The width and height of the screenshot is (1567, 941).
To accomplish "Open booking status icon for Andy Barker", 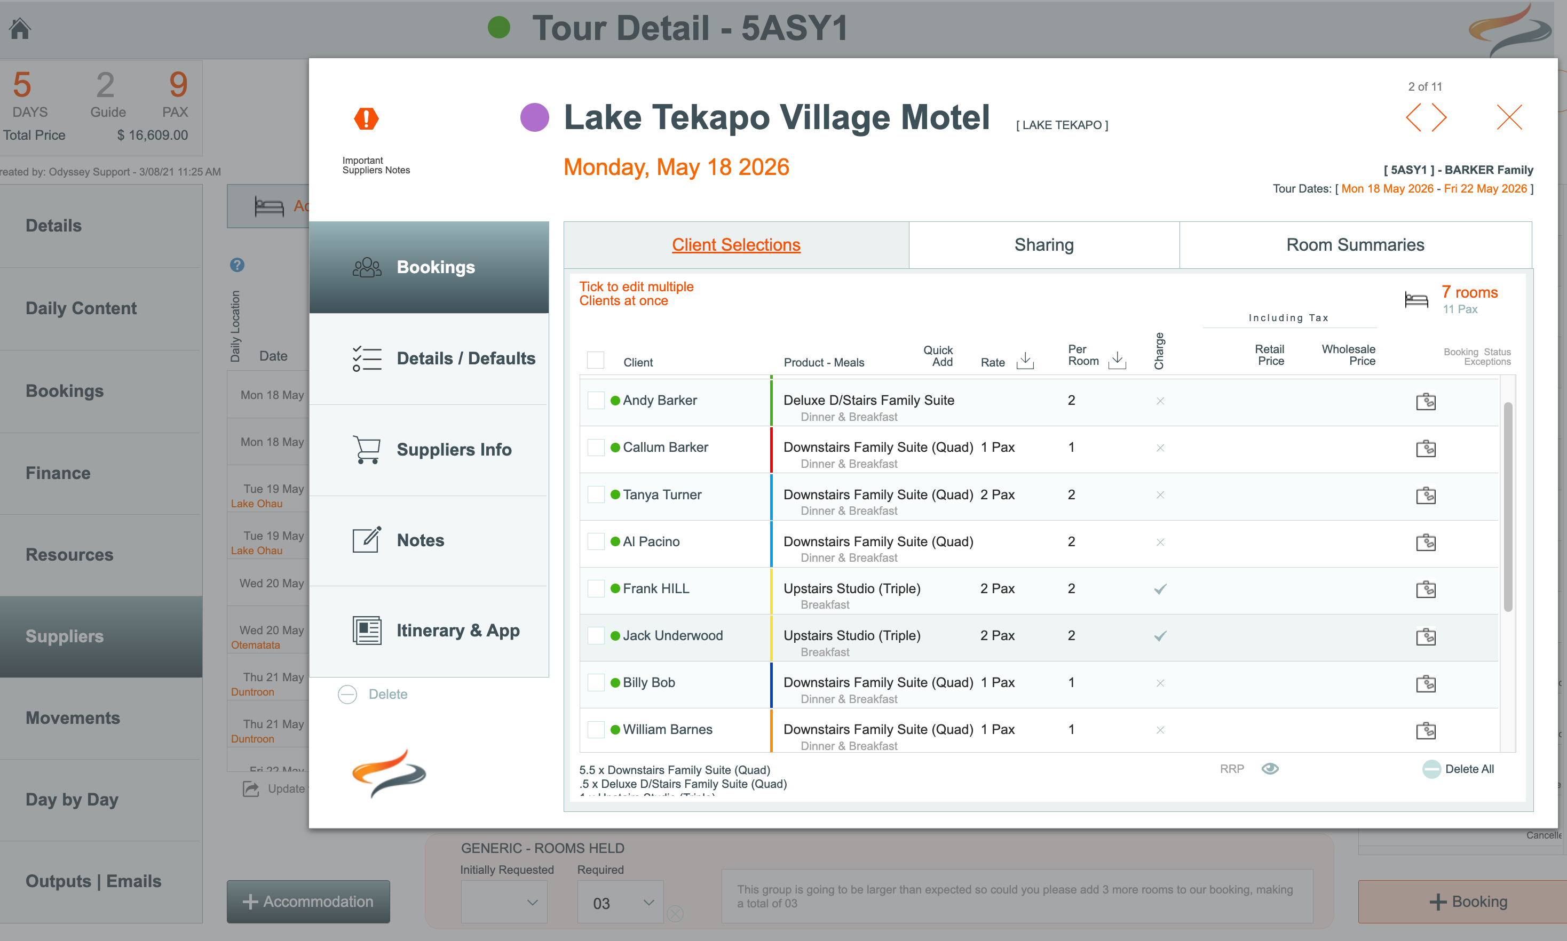I will tap(1426, 401).
